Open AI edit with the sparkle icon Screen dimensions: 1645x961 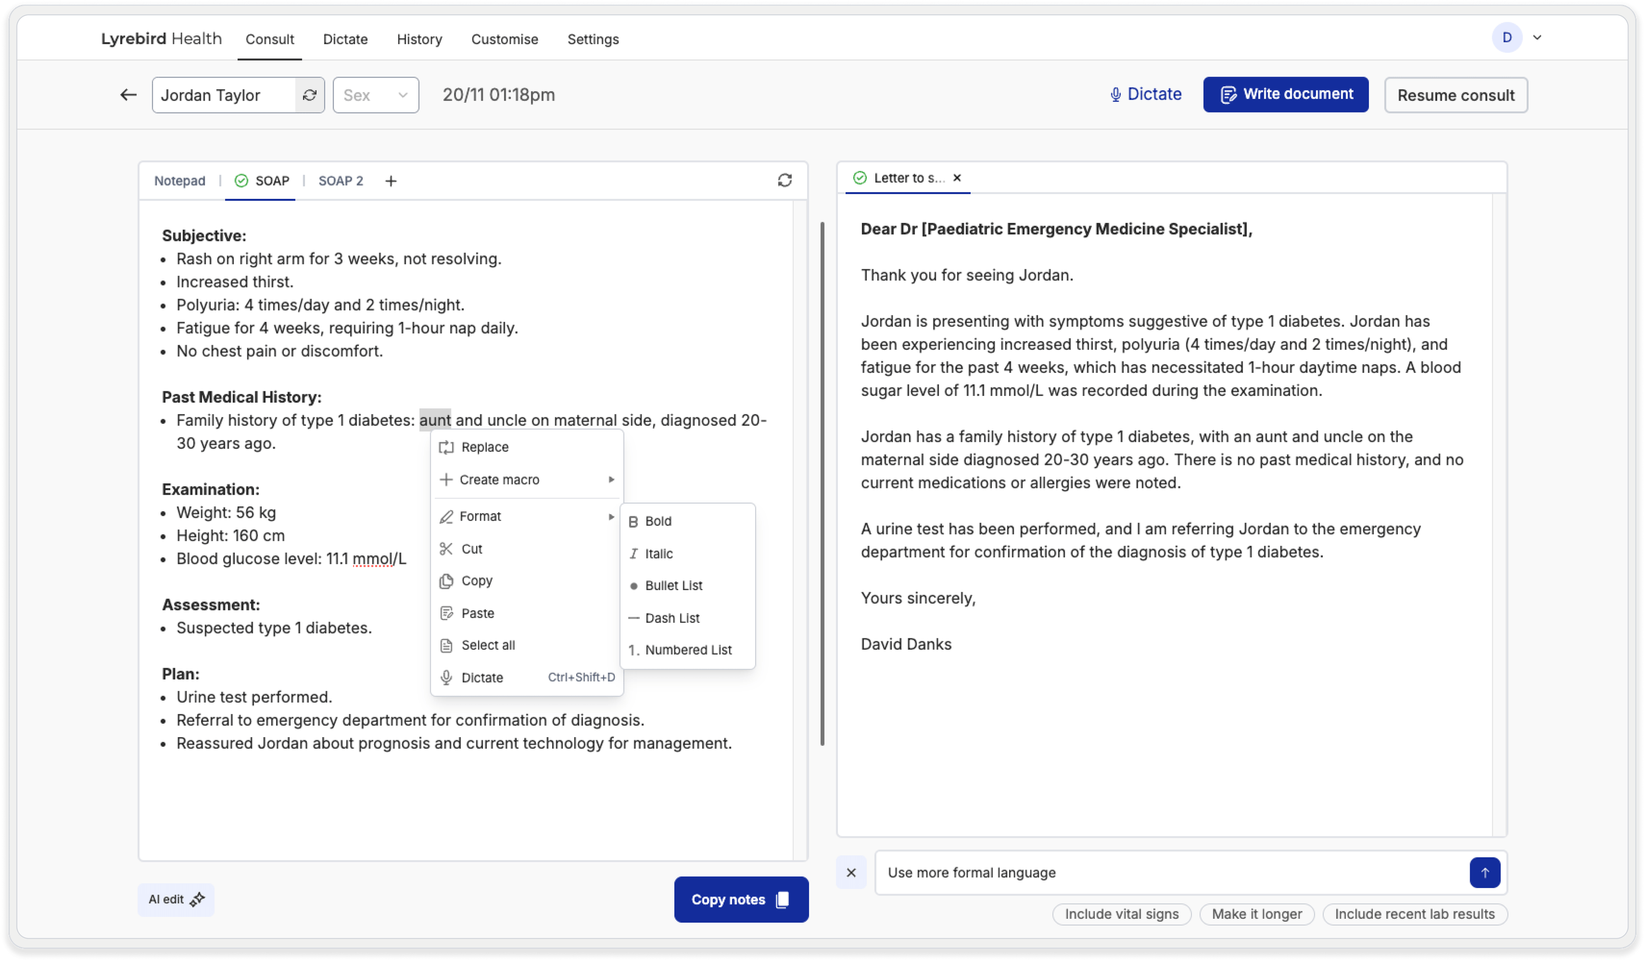(197, 900)
